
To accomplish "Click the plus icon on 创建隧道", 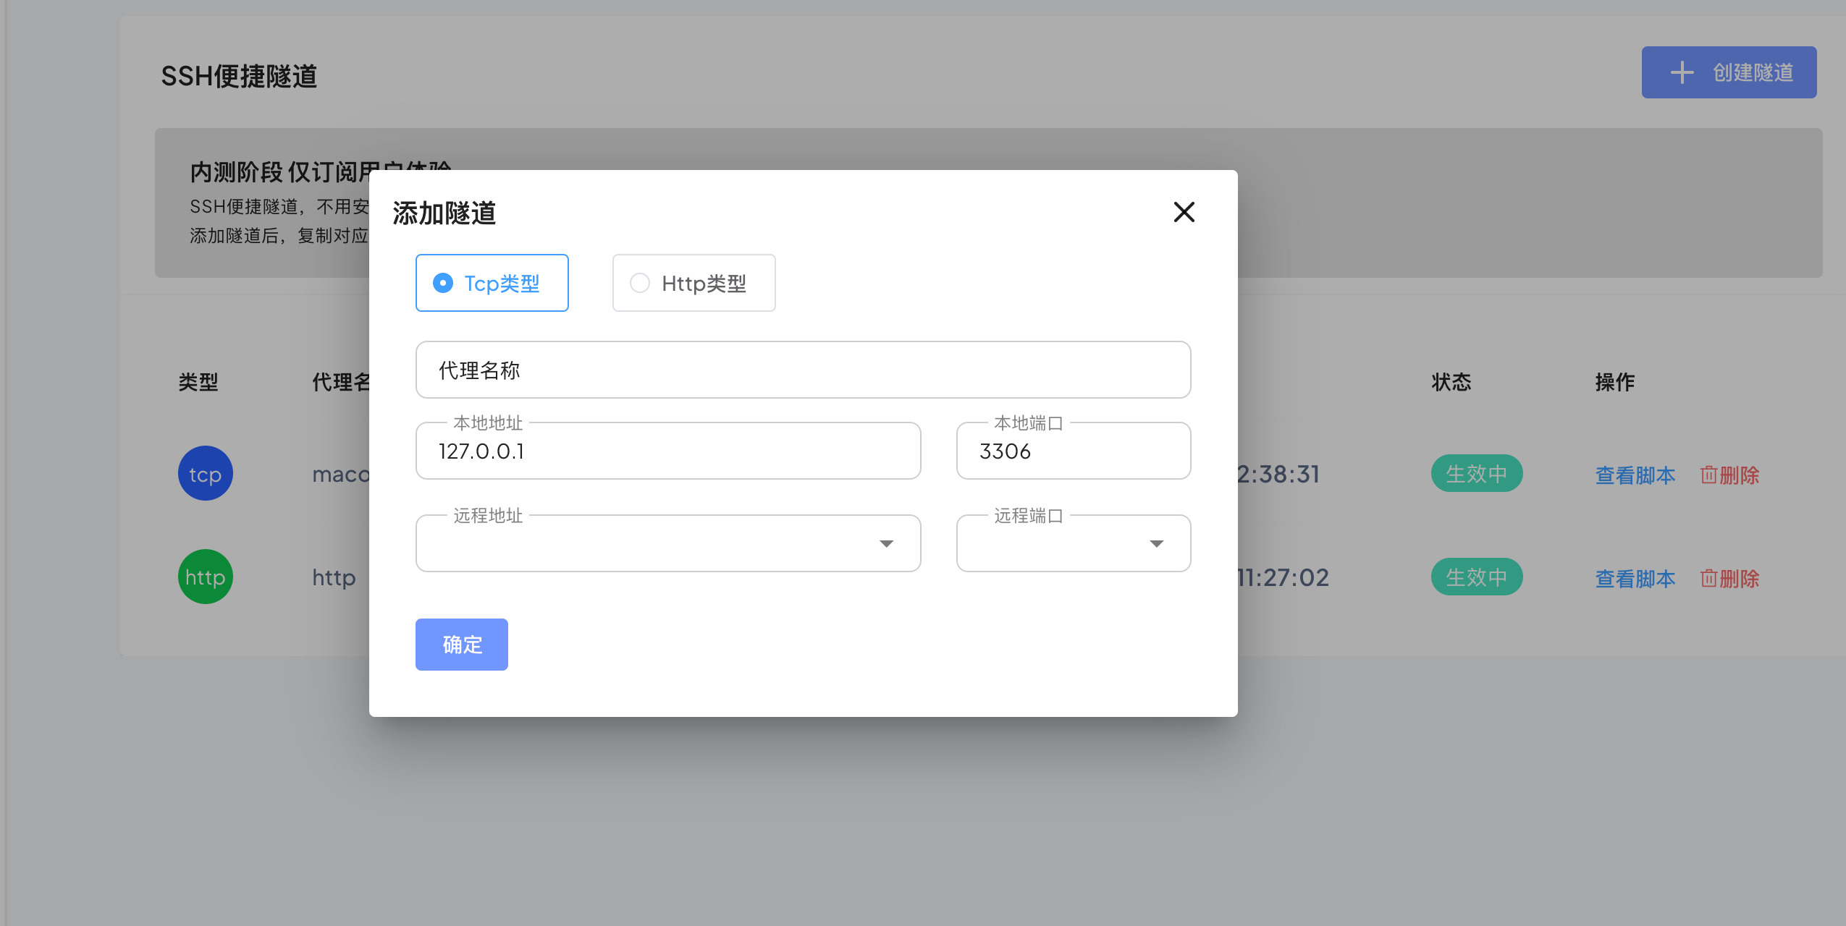I will coord(1682,72).
